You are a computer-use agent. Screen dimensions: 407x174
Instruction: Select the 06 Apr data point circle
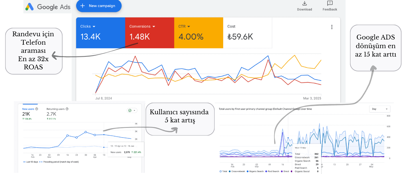[x=95, y=135]
